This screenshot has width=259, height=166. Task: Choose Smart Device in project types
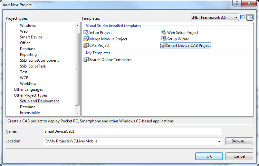31,37
